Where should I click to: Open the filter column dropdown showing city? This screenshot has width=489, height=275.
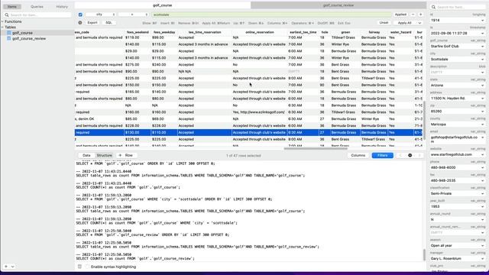click(x=100, y=15)
